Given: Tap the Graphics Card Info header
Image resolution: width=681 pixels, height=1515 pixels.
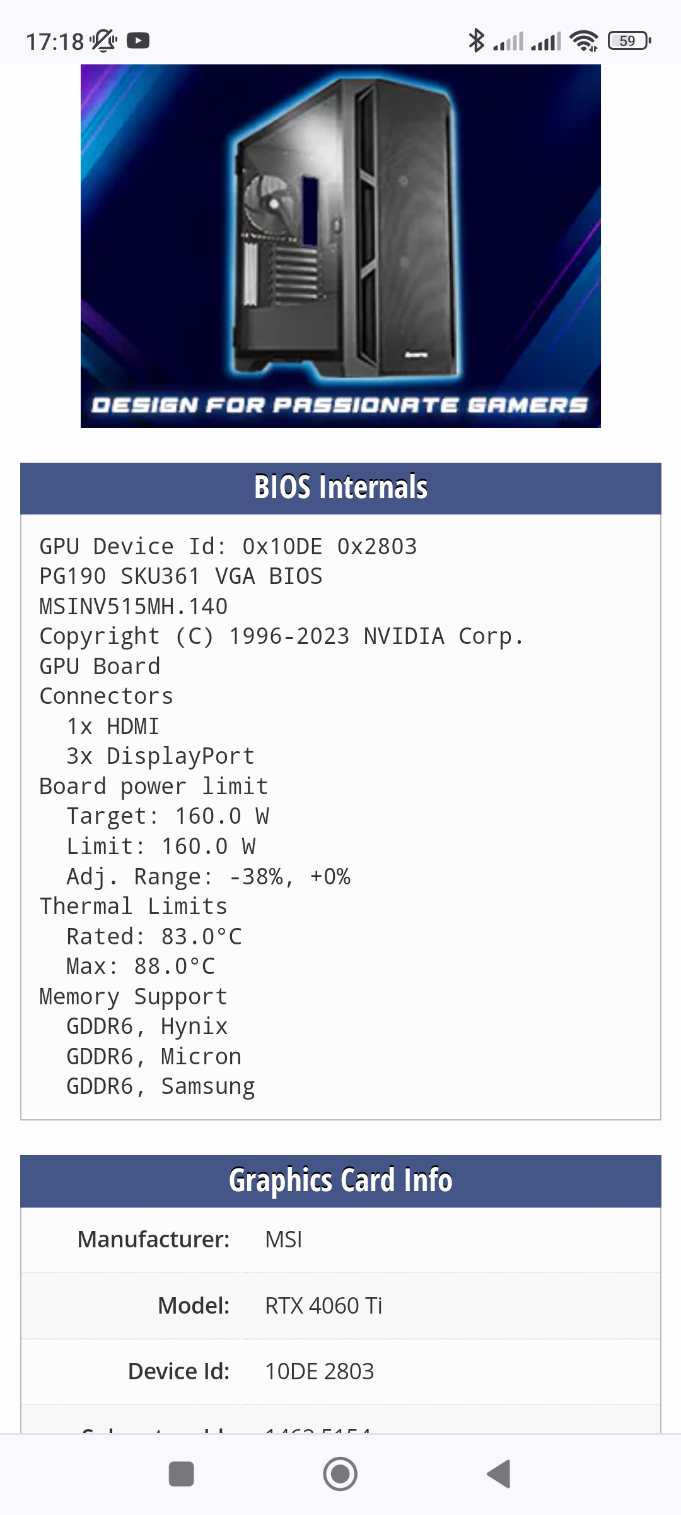Looking at the screenshot, I should pyautogui.click(x=340, y=1180).
